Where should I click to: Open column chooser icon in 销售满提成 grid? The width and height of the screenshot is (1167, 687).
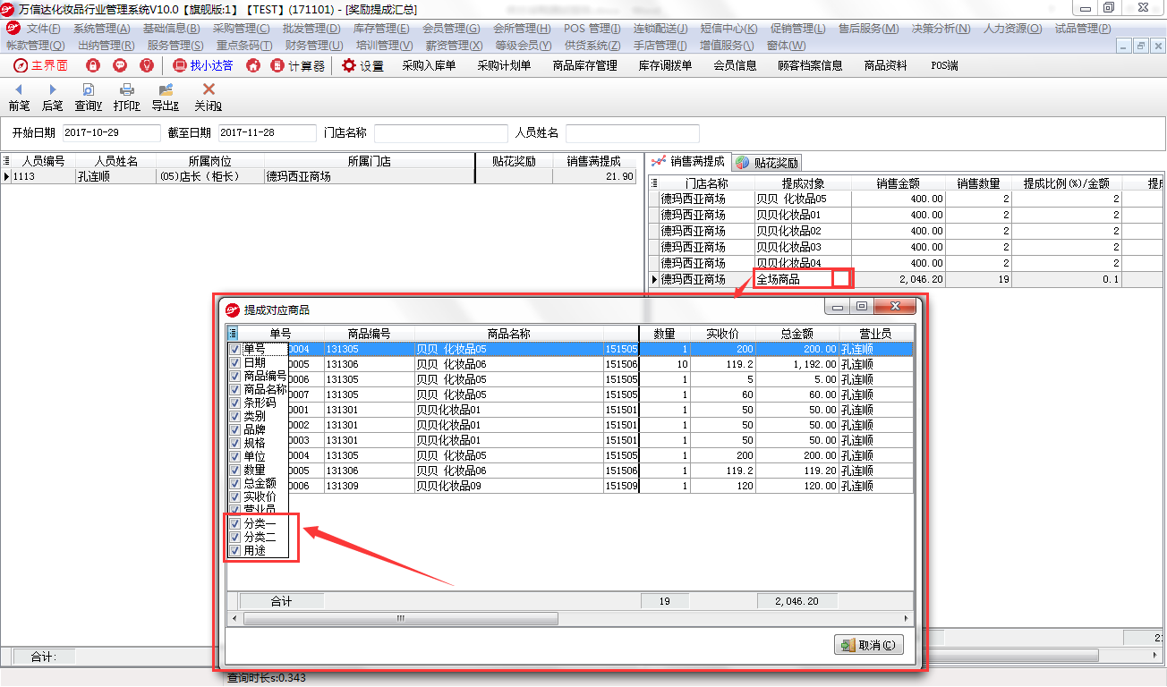click(654, 183)
